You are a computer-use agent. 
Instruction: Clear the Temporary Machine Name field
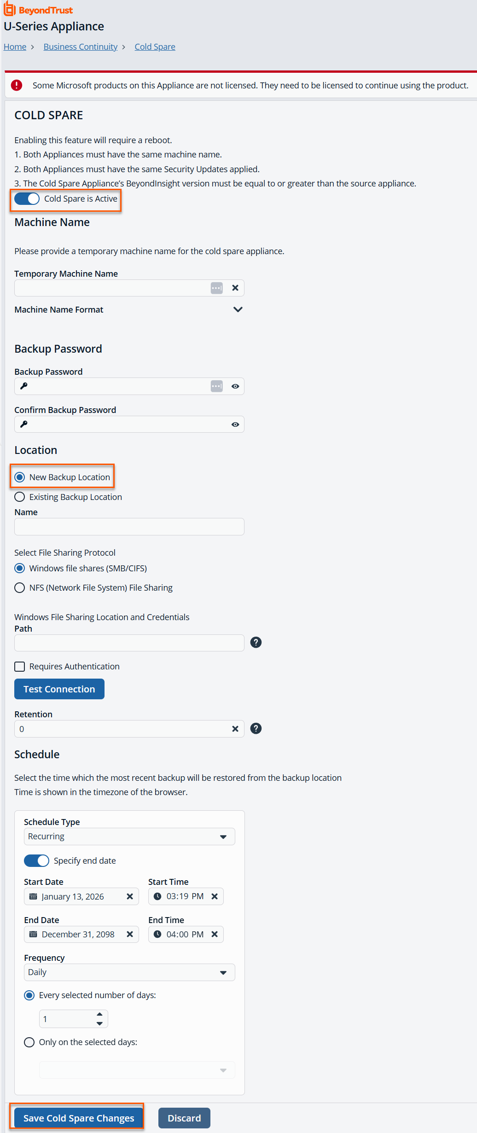(x=235, y=288)
